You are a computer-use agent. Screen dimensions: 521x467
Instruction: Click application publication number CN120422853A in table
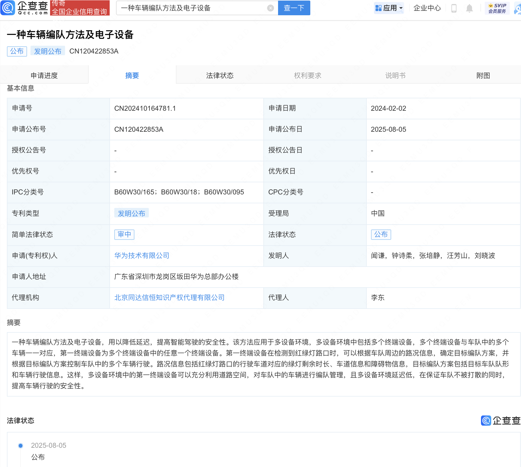139,129
